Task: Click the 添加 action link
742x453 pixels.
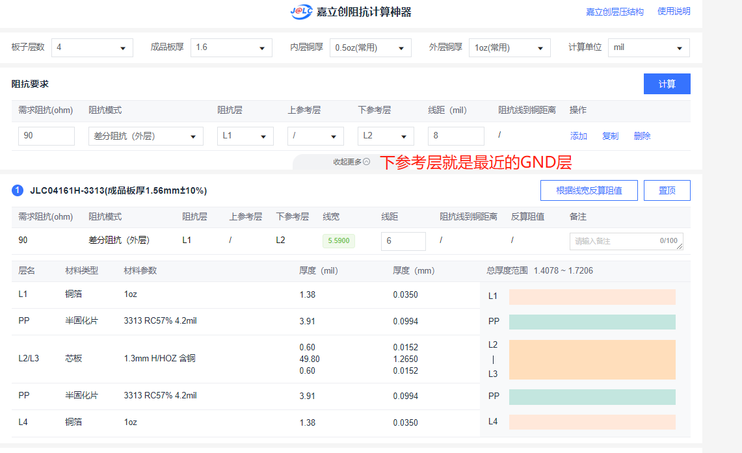Action: (578, 136)
